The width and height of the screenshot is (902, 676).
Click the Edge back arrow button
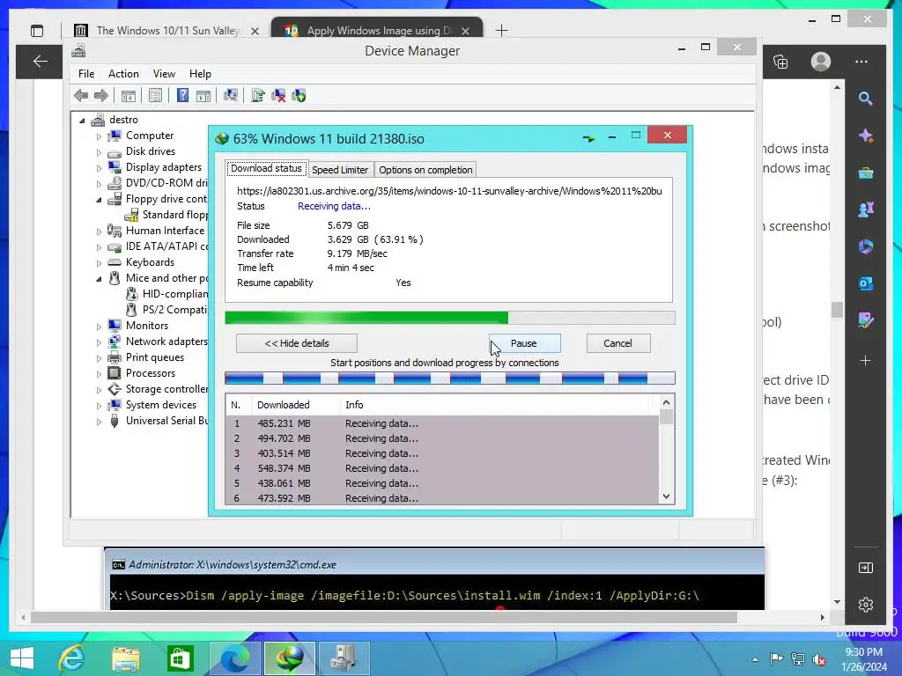[40, 62]
